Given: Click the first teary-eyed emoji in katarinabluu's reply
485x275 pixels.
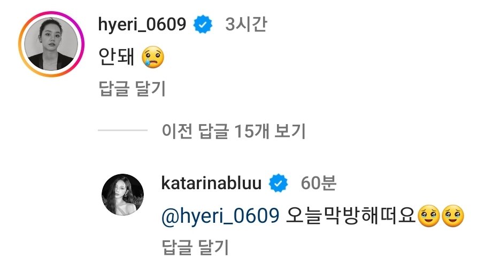Looking at the screenshot, I should coord(429,216).
